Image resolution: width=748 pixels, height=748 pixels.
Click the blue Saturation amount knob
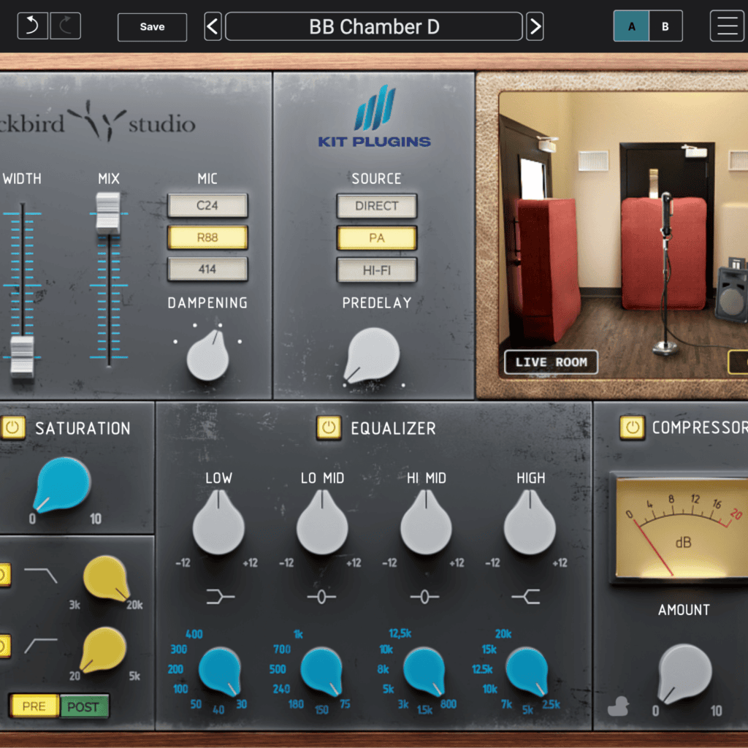click(63, 485)
